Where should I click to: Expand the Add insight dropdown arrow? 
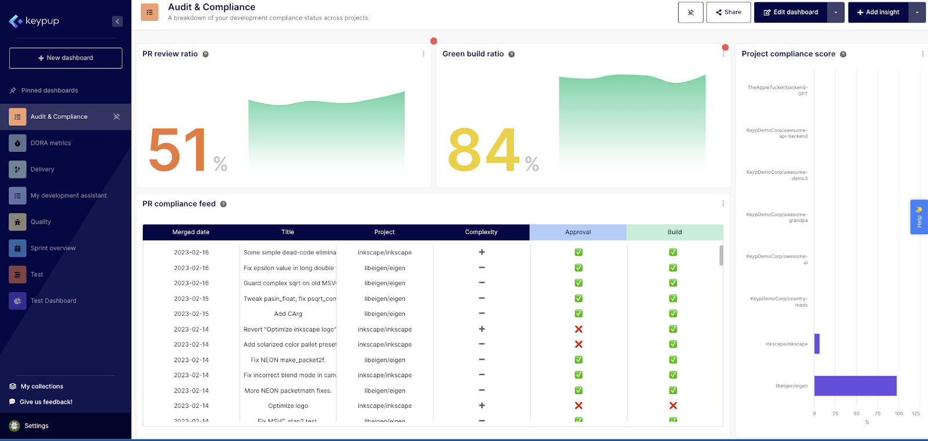(917, 12)
